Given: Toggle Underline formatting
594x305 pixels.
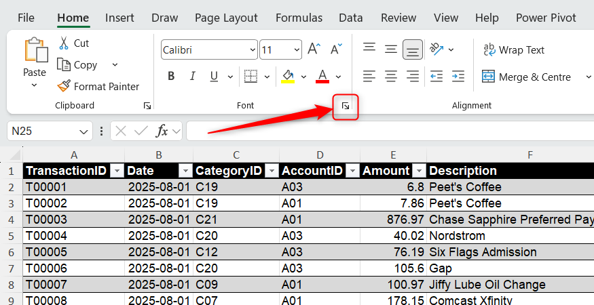Looking at the screenshot, I should 214,77.
